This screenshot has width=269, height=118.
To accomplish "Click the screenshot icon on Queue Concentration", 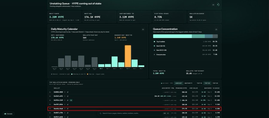I will tap(216, 29).
